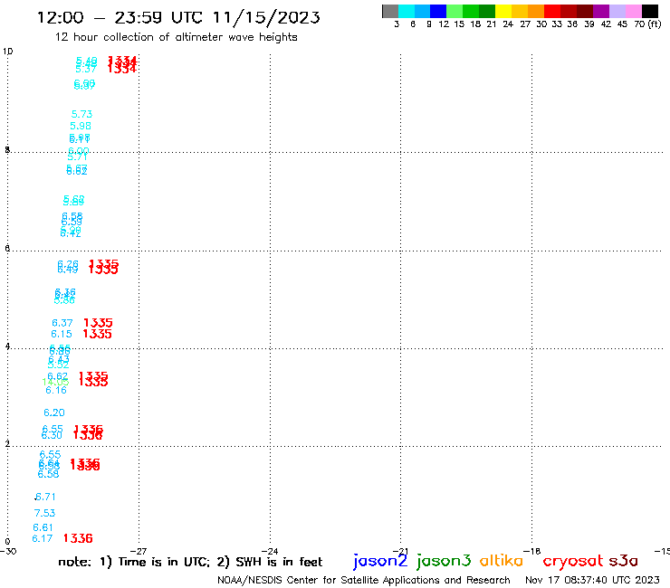
Task: Click the light green legend swatch
Action: [455, 11]
